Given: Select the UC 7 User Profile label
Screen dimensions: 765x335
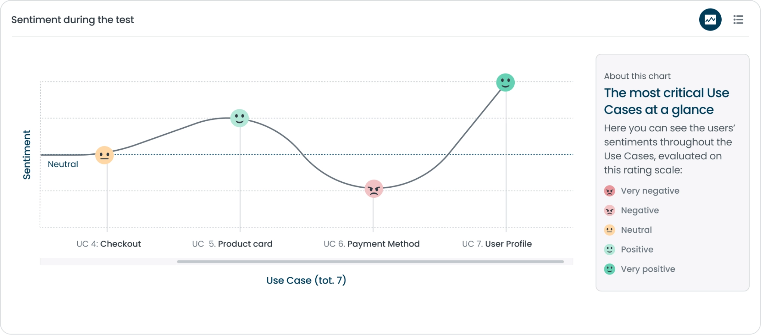Looking at the screenshot, I should (497, 244).
